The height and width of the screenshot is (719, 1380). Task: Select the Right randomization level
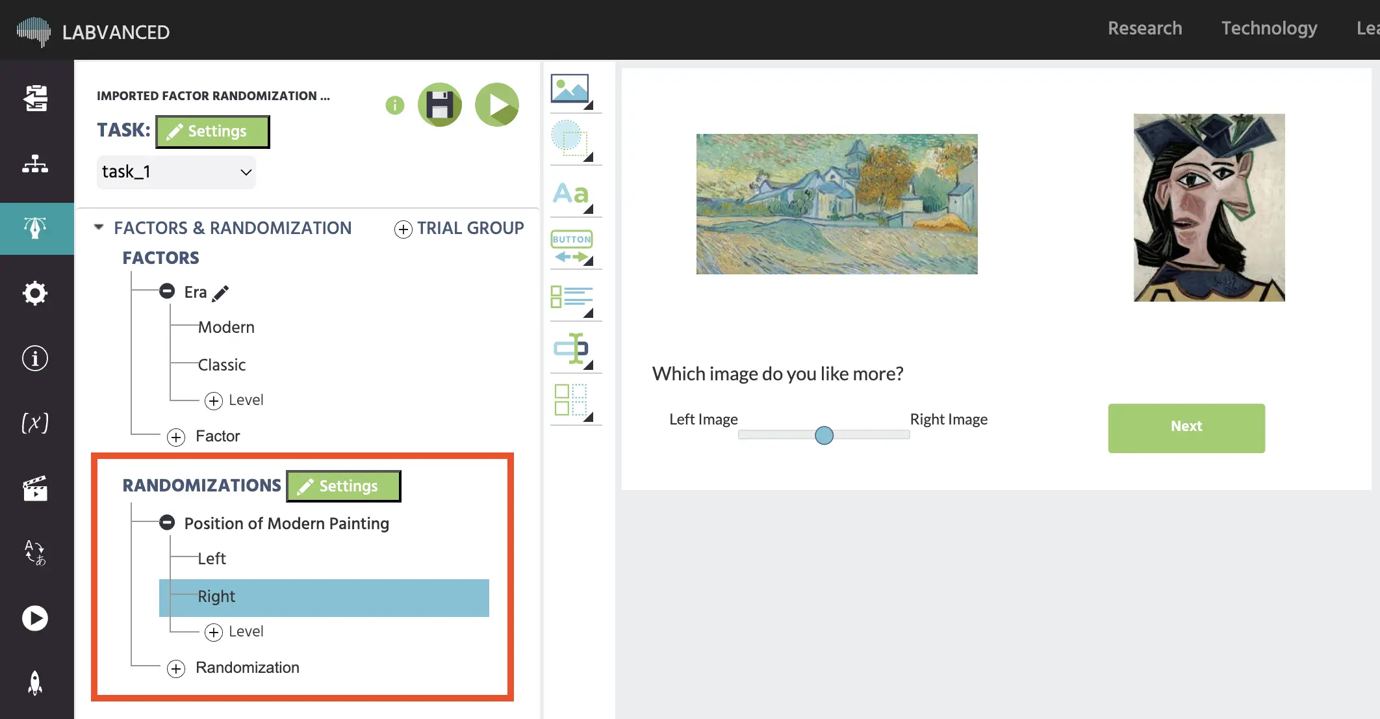click(324, 597)
